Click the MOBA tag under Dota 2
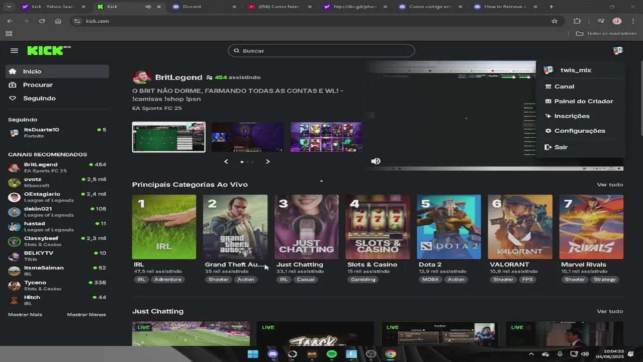The height and width of the screenshot is (362, 643). [x=430, y=280]
